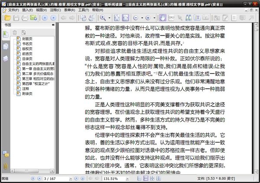Viewport: 260px width, 183px height.
Task: Open Attachments paperclip sidebar icon
Action: [x=6, y=166]
